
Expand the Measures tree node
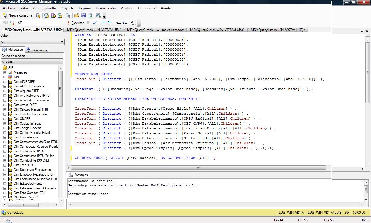pos(5,72)
